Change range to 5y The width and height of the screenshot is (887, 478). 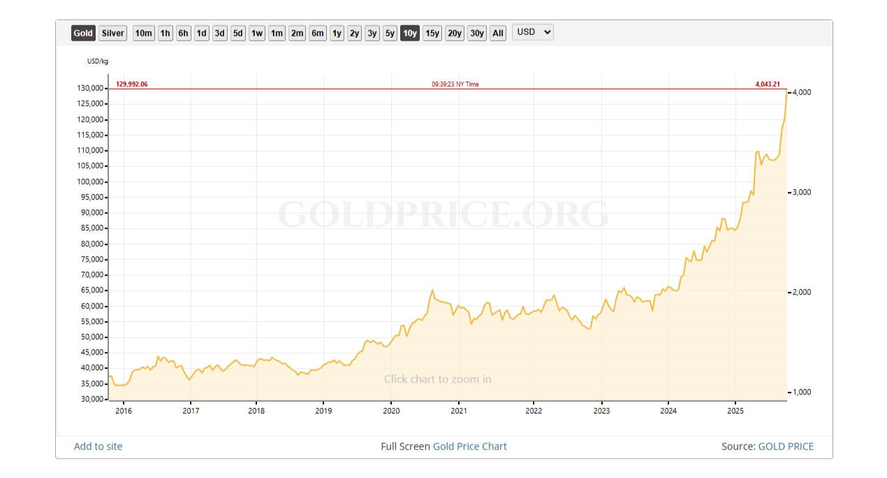[x=389, y=33]
